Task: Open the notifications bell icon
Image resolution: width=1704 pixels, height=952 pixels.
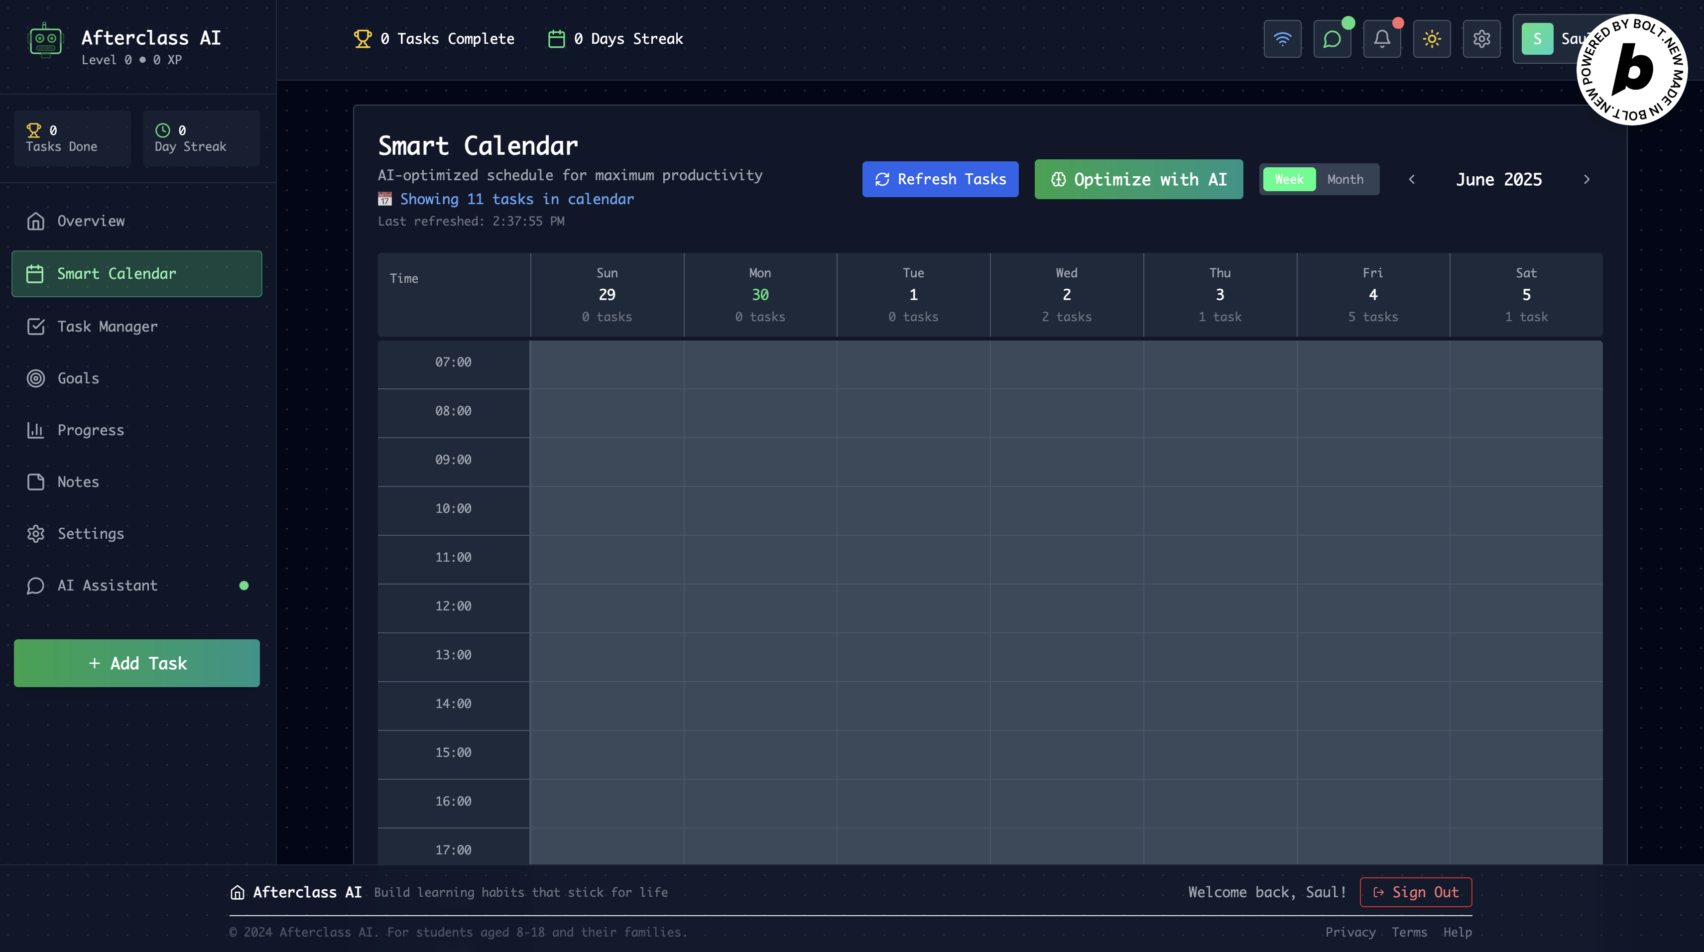Action: click(1382, 39)
